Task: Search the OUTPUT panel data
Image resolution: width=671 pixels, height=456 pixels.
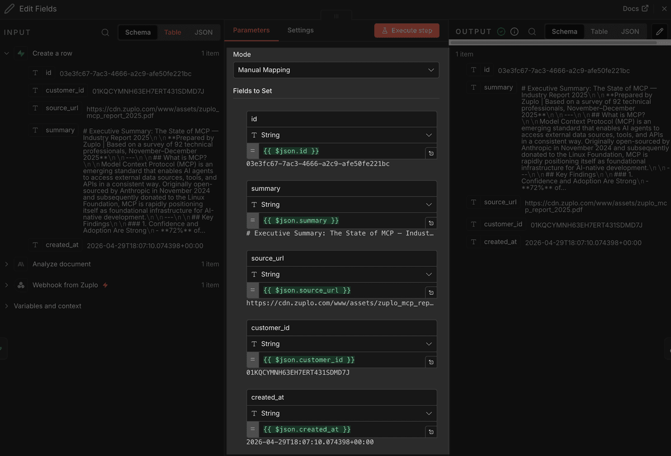Action: [532, 32]
